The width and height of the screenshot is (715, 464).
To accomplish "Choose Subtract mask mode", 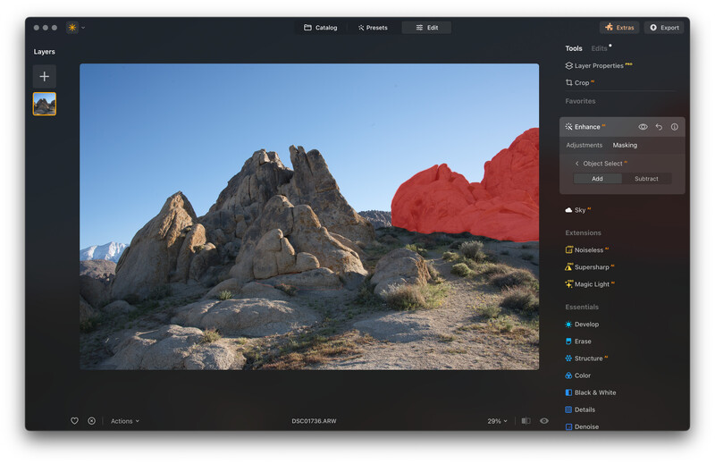I will click(x=646, y=179).
